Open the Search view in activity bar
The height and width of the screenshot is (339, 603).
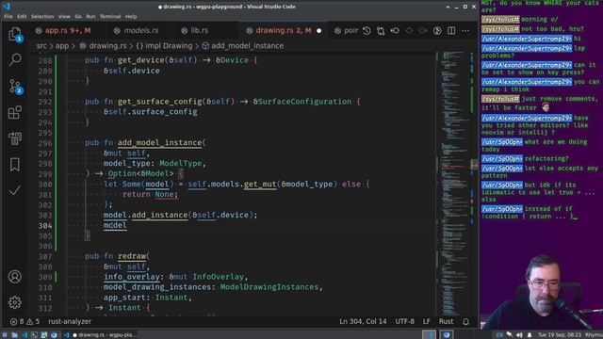[x=15, y=59]
